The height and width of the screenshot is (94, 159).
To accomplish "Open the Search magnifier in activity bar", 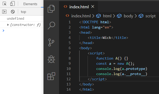I will pyautogui.click(x=52, y=26).
